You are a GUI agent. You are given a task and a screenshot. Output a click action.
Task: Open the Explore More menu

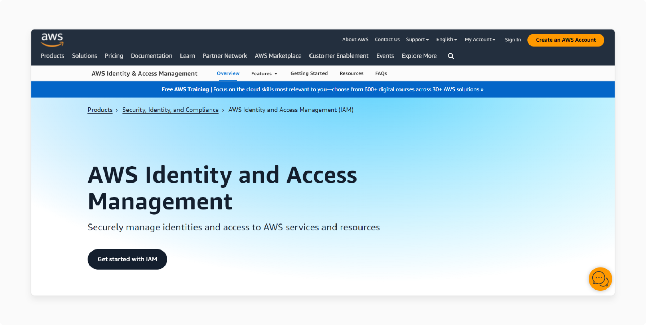(x=419, y=56)
